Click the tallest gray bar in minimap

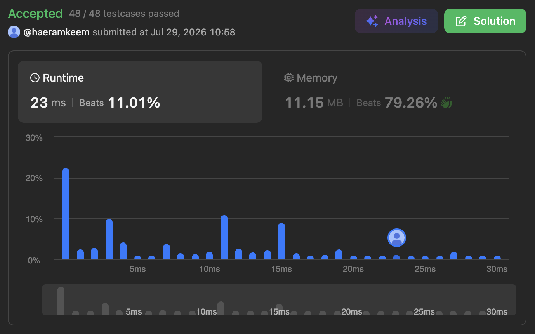click(61, 301)
